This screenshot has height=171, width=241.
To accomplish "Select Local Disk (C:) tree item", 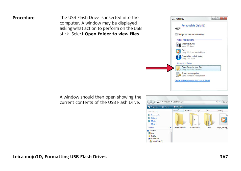I will pos(156,141).
